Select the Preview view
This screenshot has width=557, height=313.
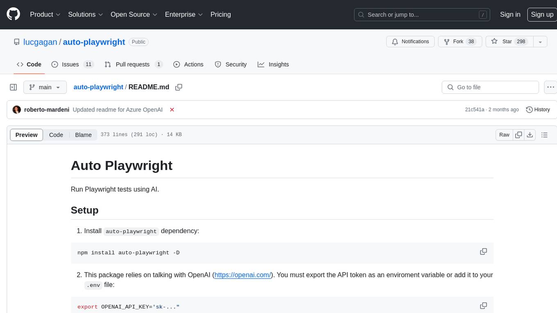[27, 135]
